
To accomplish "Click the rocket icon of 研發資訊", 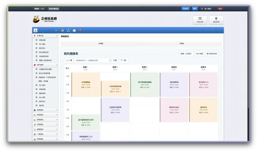I will pyautogui.click(x=35, y=125).
